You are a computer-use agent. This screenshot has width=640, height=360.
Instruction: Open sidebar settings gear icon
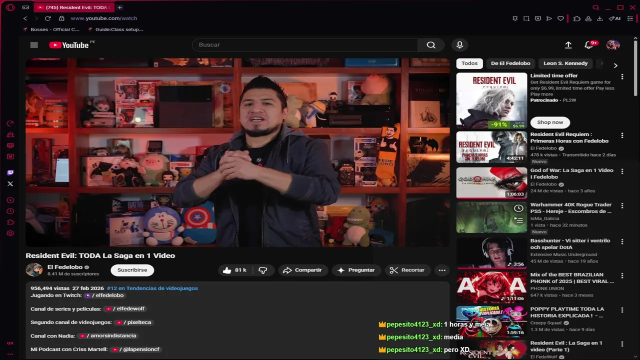(x=10, y=233)
